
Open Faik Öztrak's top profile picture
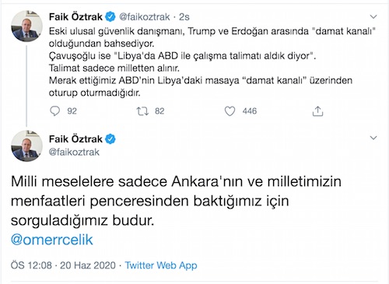pos(26,26)
